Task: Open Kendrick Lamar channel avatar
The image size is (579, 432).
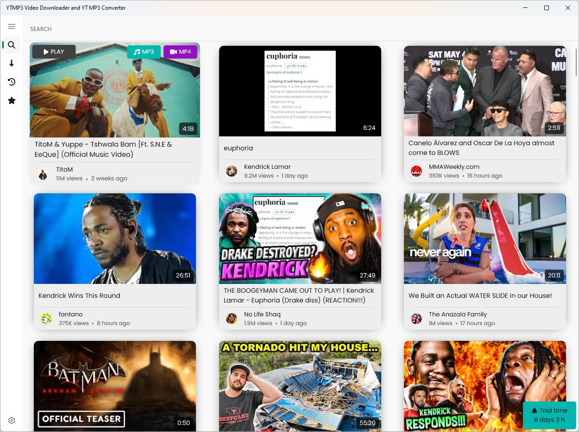Action: tap(232, 171)
